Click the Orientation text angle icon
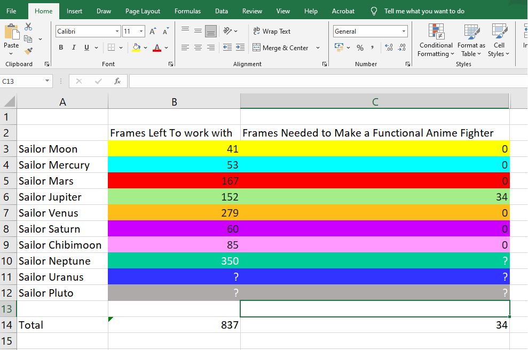Viewport: 528px width, 350px height. coord(227,31)
